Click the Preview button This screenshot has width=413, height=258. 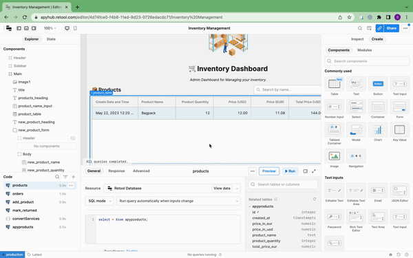coord(269,171)
